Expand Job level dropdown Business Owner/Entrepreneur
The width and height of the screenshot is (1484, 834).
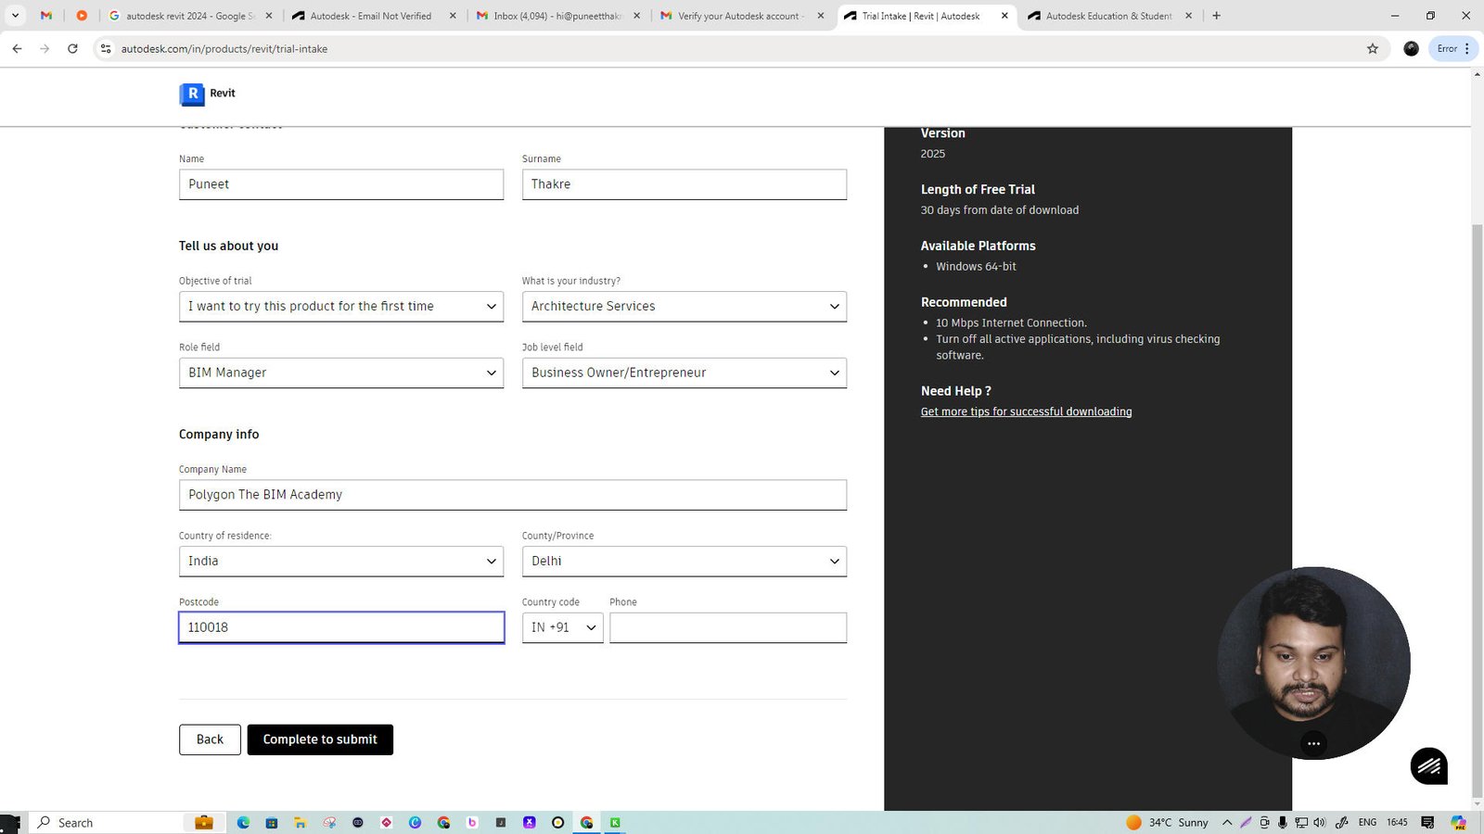tap(684, 373)
